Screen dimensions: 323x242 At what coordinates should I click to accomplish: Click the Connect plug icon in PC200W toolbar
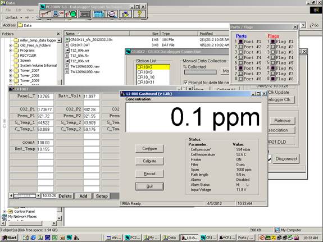point(46,14)
